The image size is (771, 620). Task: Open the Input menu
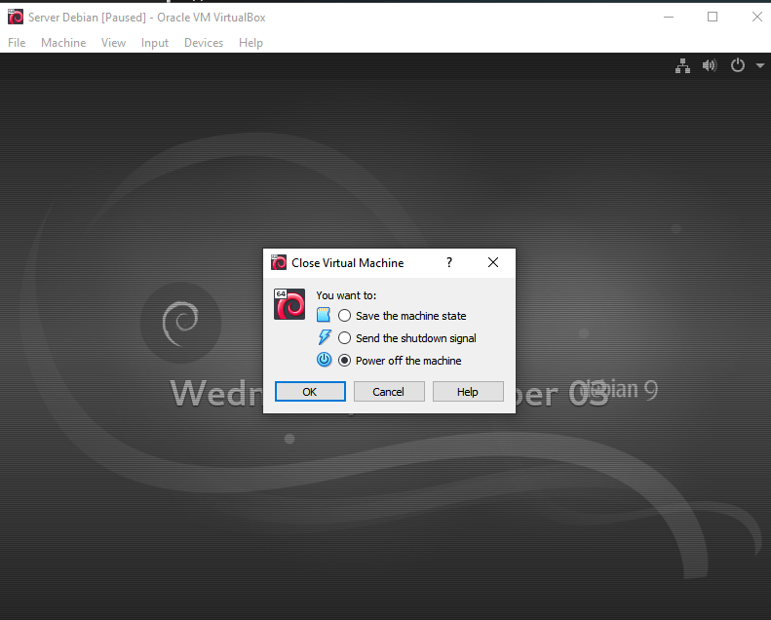coord(154,43)
